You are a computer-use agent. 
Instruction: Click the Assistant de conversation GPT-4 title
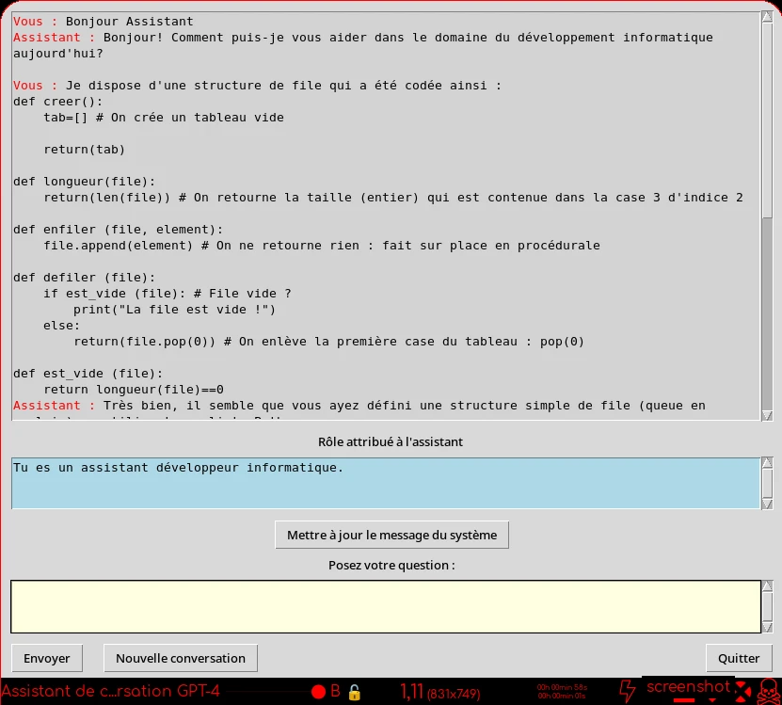110,692
